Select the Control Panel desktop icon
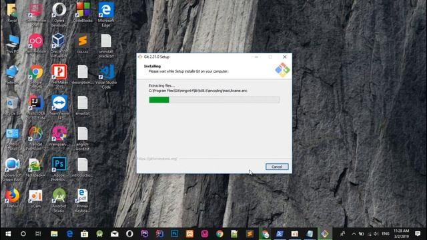The image size is (427, 240). click(12, 139)
